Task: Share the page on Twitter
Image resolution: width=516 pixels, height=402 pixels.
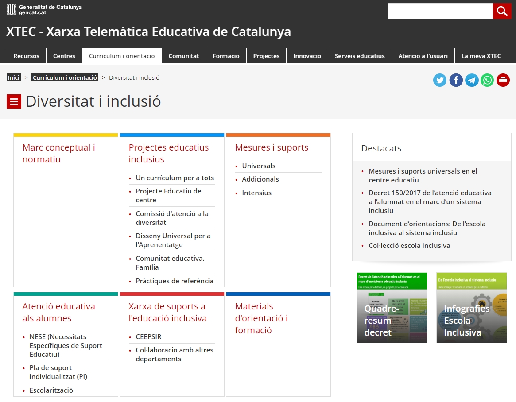Action: pos(440,80)
